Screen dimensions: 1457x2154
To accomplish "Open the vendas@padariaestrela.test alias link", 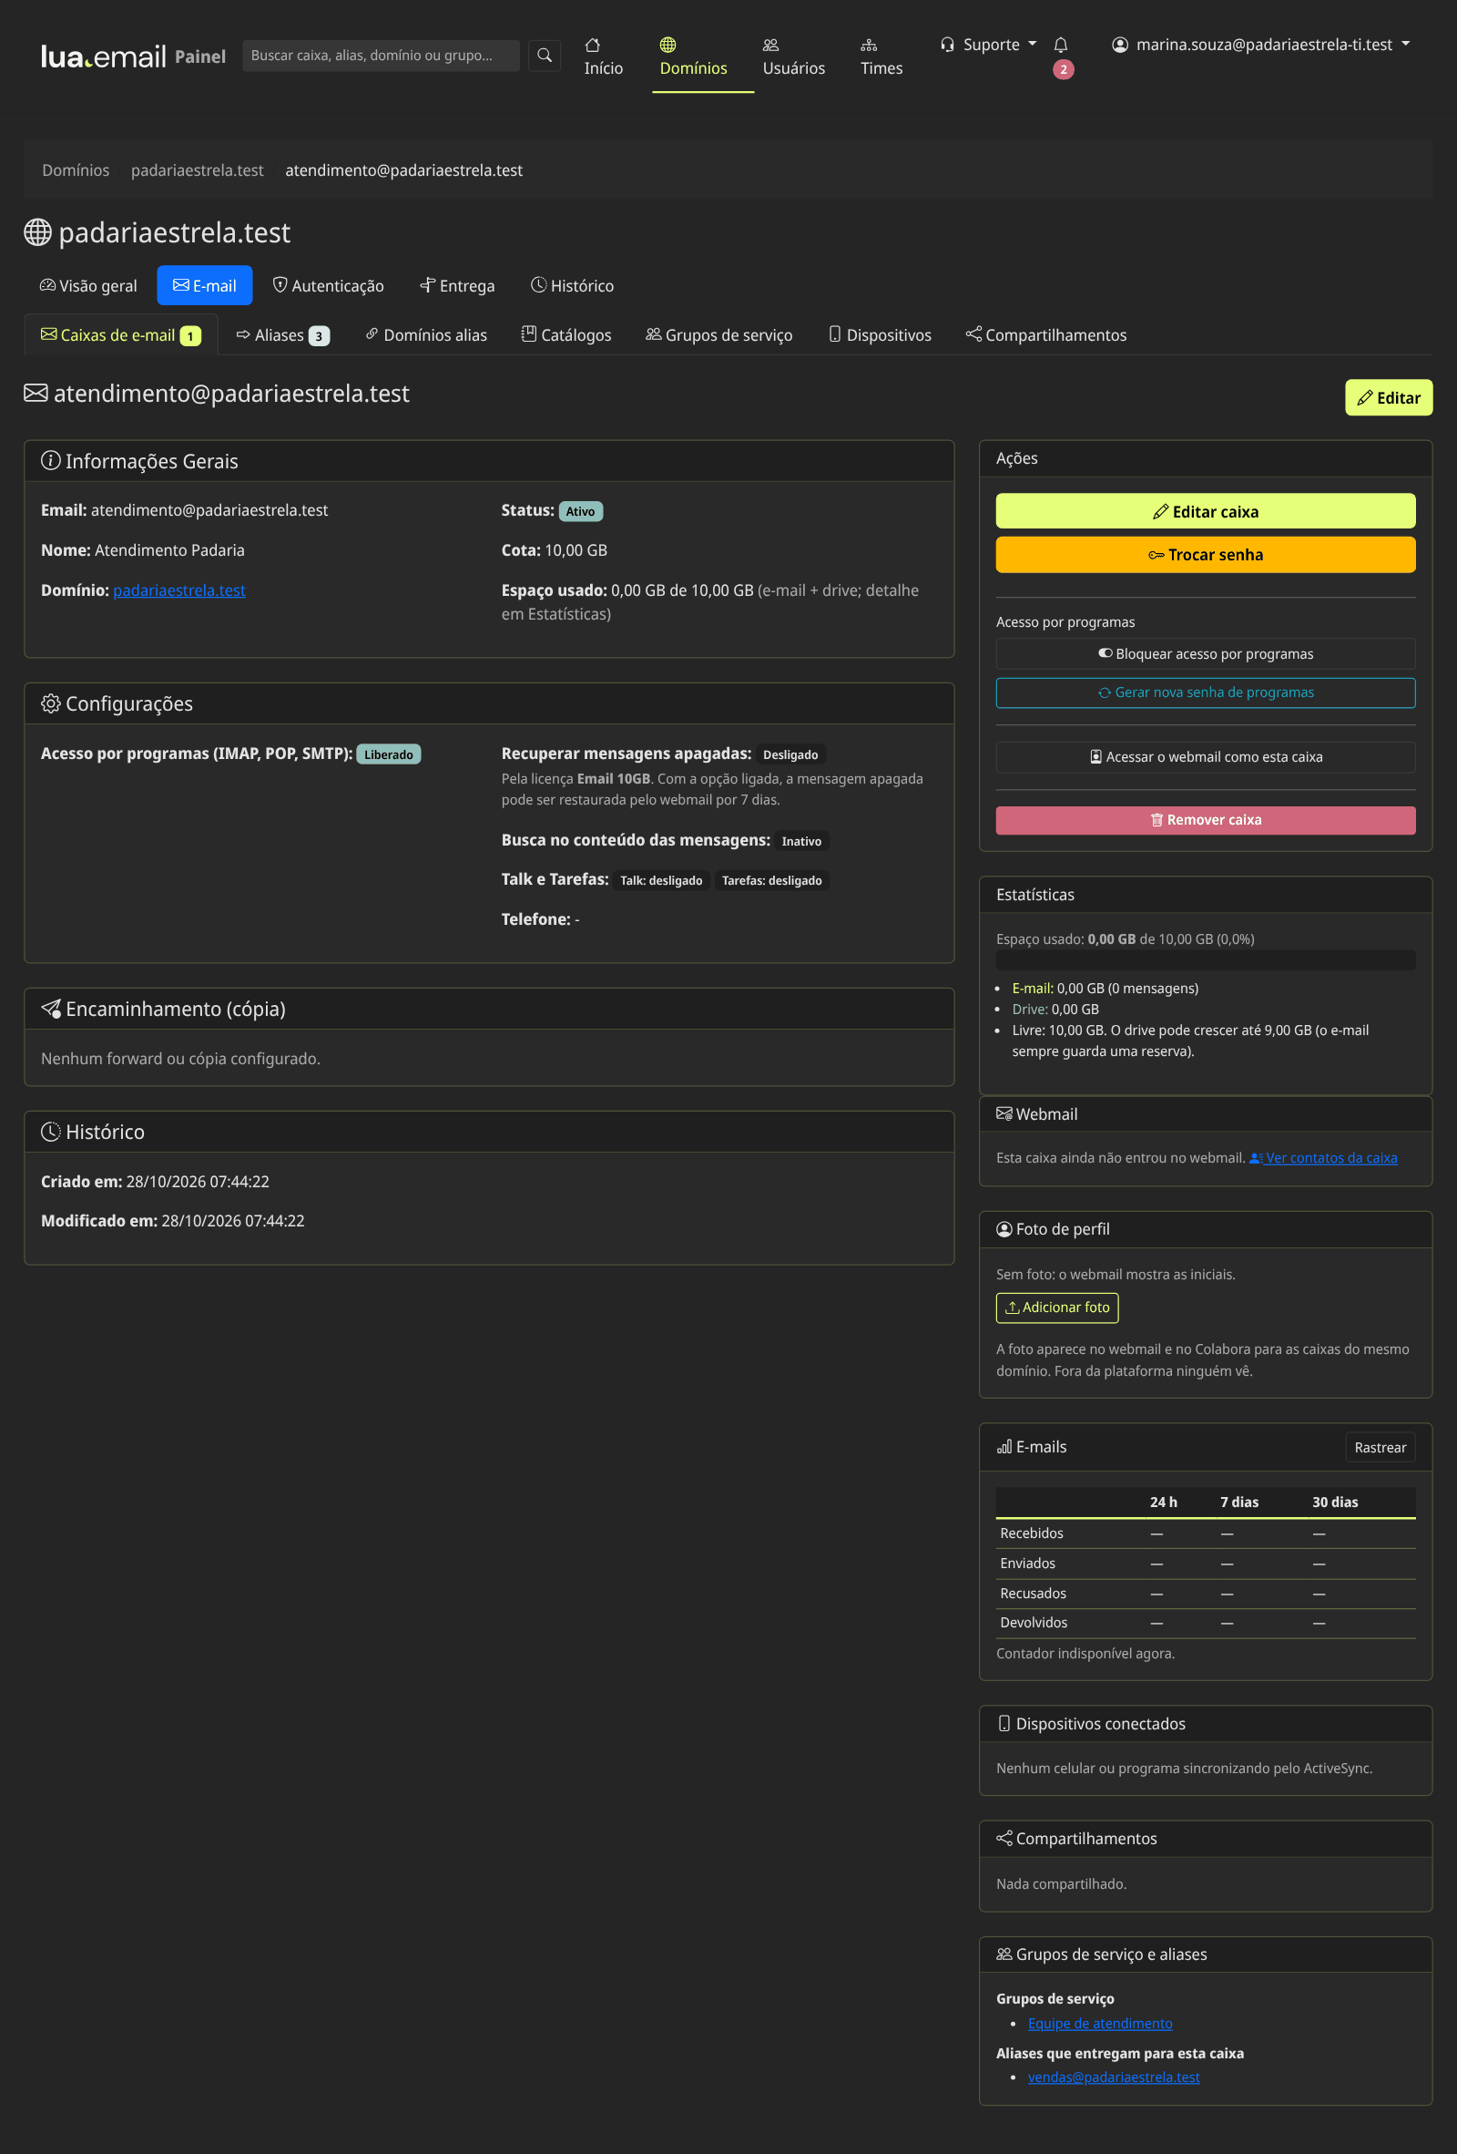I will click(1114, 2077).
